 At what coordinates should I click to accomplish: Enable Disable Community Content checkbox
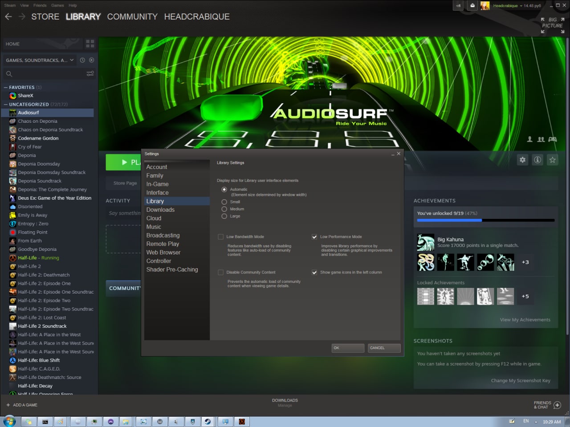[x=220, y=272]
